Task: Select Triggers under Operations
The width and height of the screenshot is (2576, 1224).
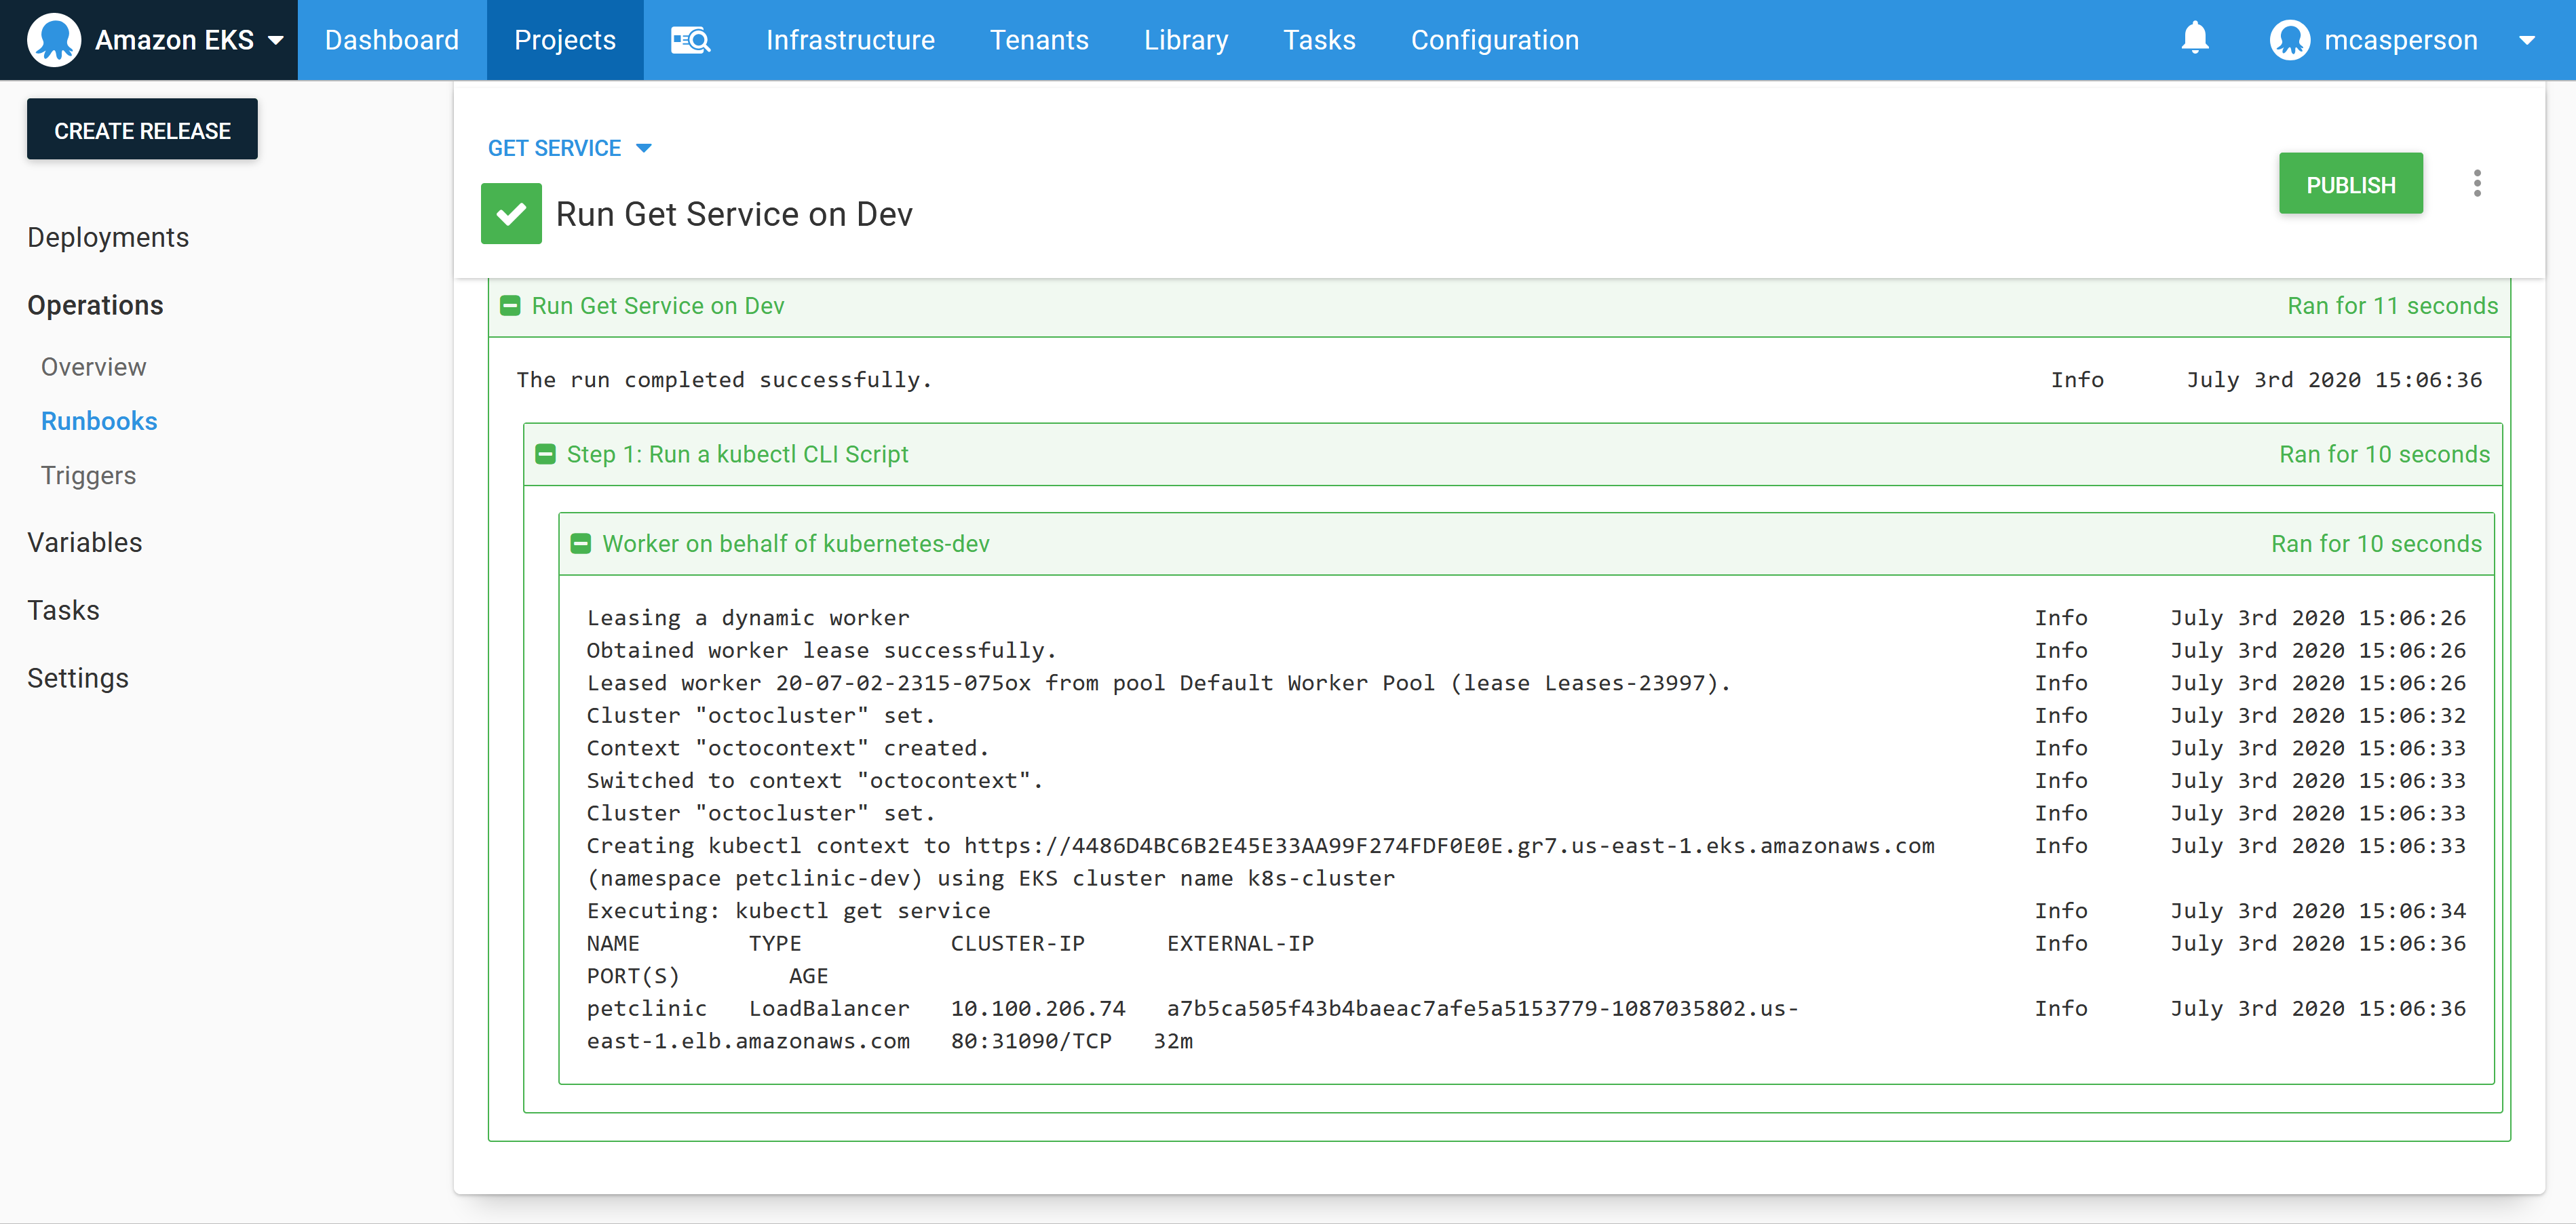Action: click(88, 475)
